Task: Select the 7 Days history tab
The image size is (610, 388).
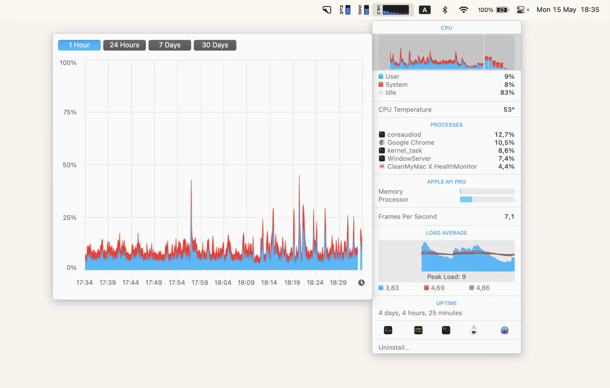Action: click(x=169, y=45)
